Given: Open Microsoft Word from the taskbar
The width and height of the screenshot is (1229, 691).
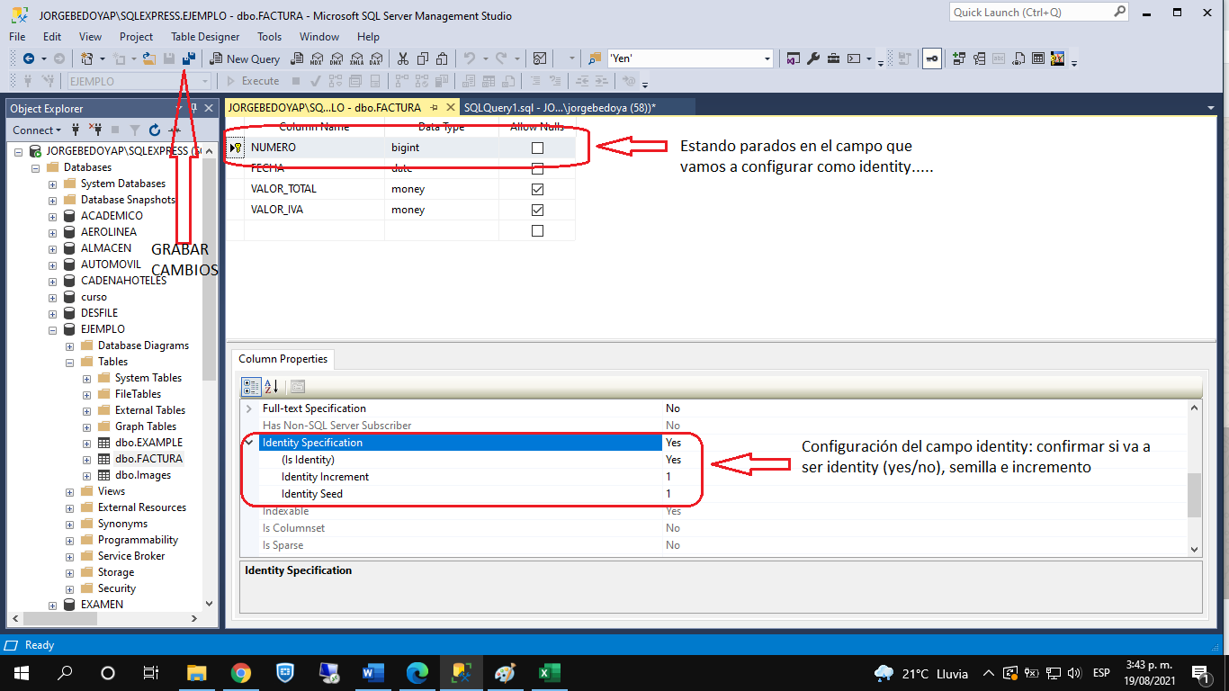Looking at the screenshot, I should pyautogui.click(x=372, y=672).
